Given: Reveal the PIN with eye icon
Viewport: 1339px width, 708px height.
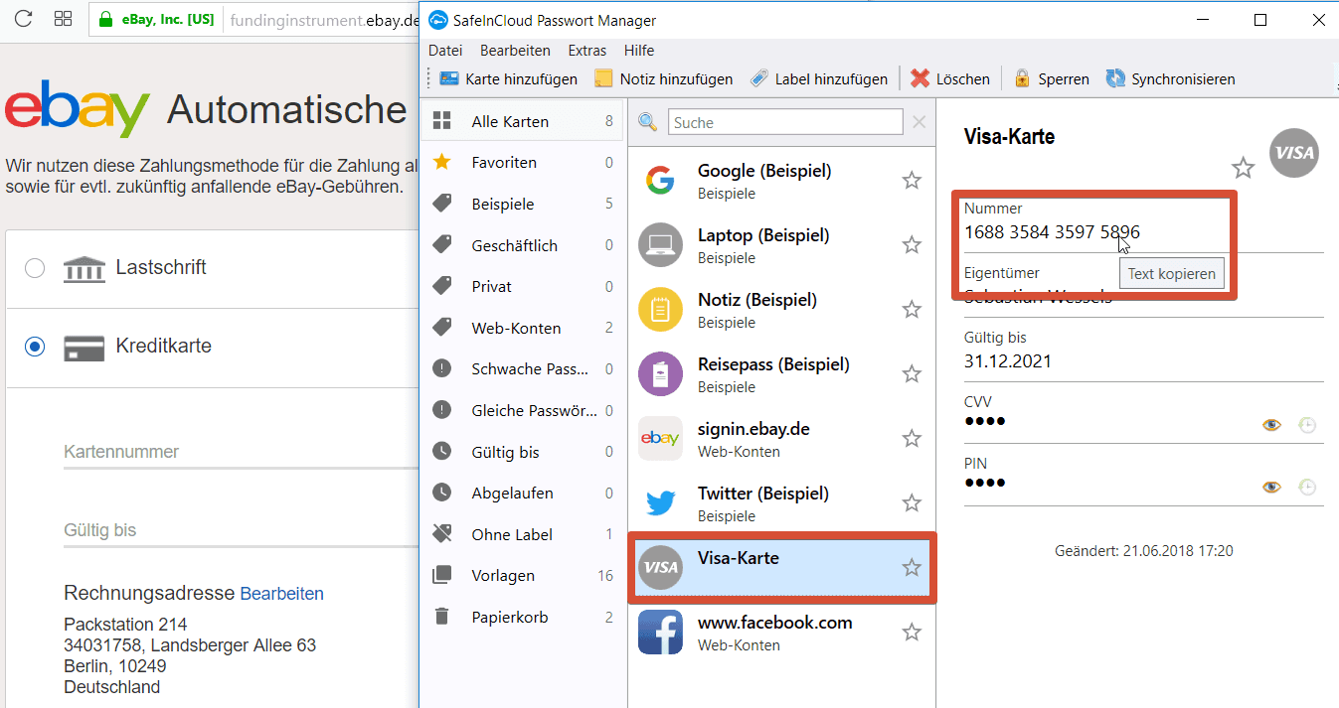Looking at the screenshot, I should tap(1271, 487).
